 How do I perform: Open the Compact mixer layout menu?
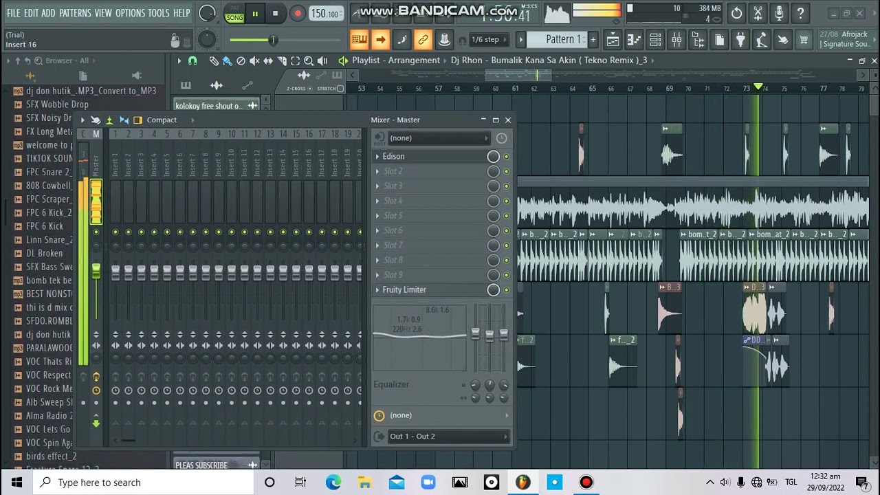(162, 120)
